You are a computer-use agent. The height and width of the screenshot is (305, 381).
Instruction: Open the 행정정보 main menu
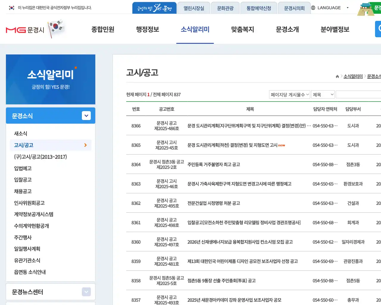(147, 29)
